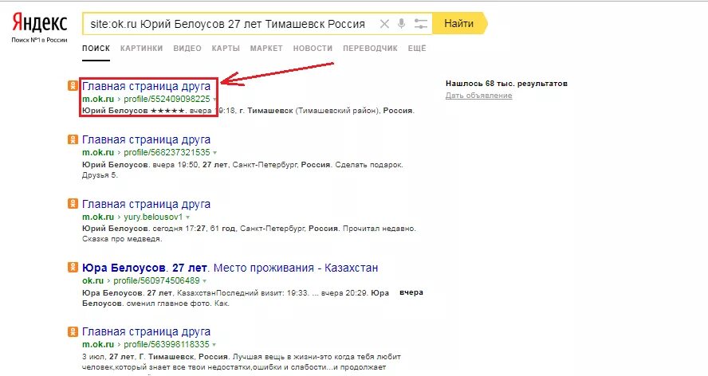This screenshot has width=708, height=376.
Task: Switch to the КАРТИНКИ tab
Action: (141, 49)
